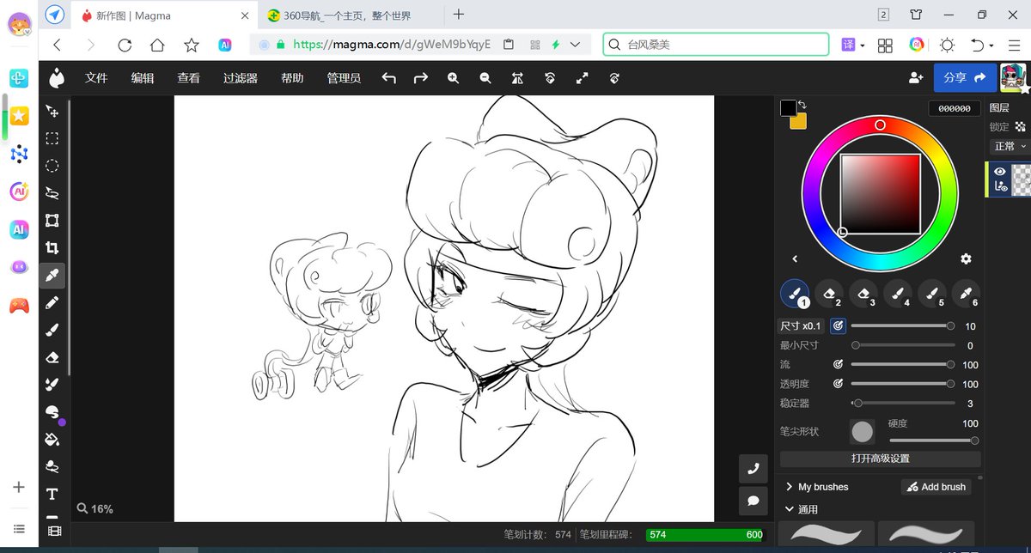The width and height of the screenshot is (1031, 553).
Task: Click the 分享 share button
Action: pyautogui.click(x=965, y=78)
